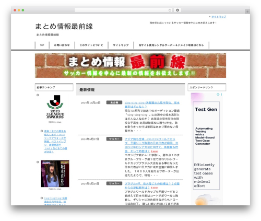Image resolution: width=261 pixels, height=221 pixels.
Task: Click the browser address bar
Action: coord(124,10)
